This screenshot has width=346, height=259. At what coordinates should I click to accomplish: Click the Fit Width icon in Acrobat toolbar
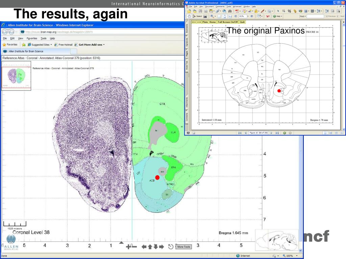click(x=230, y=16)
